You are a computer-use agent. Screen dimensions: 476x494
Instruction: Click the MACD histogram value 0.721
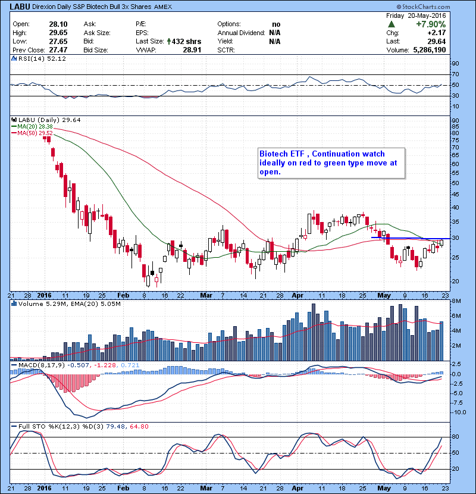(x=130, y=365)
